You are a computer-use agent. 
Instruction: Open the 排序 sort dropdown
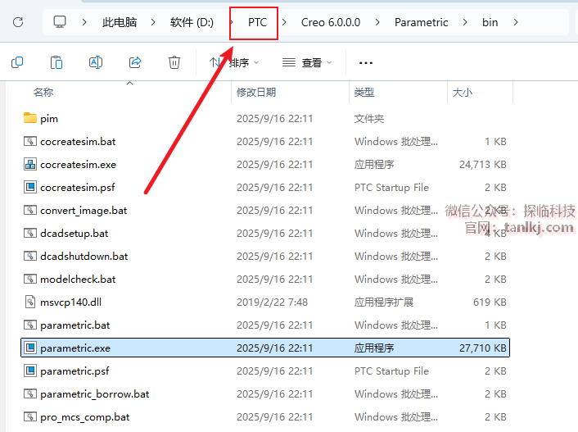(234, 62)
